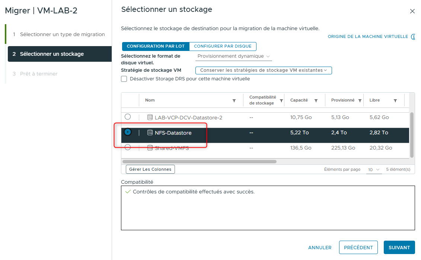Select the Configuration par lot tab
The width and height of the screenshot is (421, 260).
[156, 46]
